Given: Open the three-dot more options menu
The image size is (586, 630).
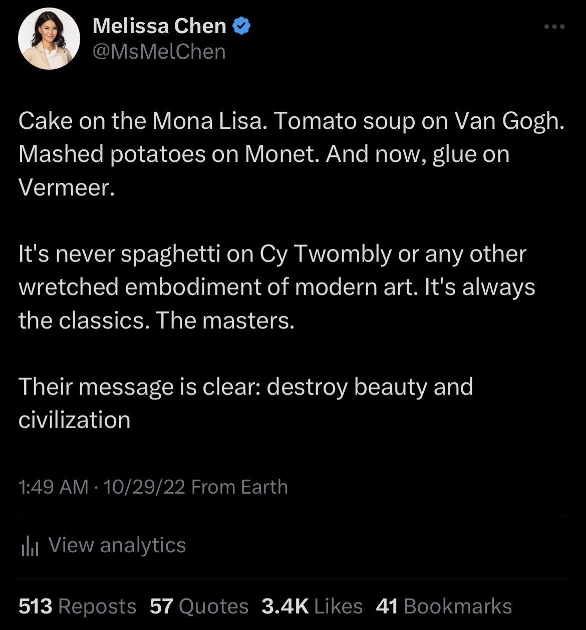Looking at the screenshot, I should 554,27.
